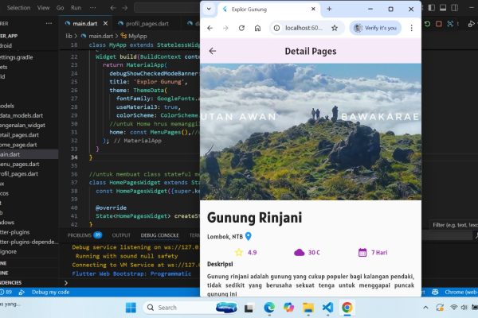The image size is (478, 318).
Task: Reload the localhost page in Chrome
Action: pos(241,28)
